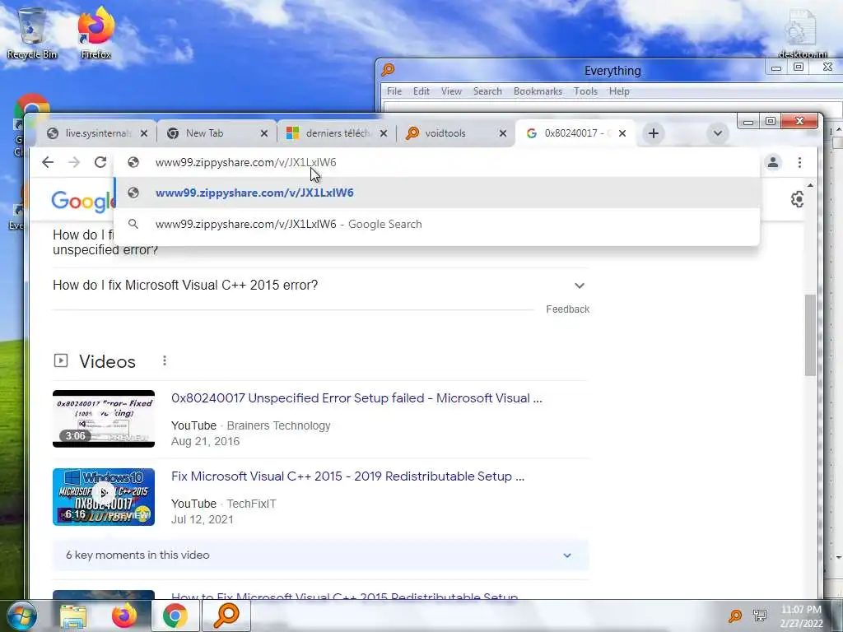Open the Chrome profile avatar menu

(x=773, y=162)
